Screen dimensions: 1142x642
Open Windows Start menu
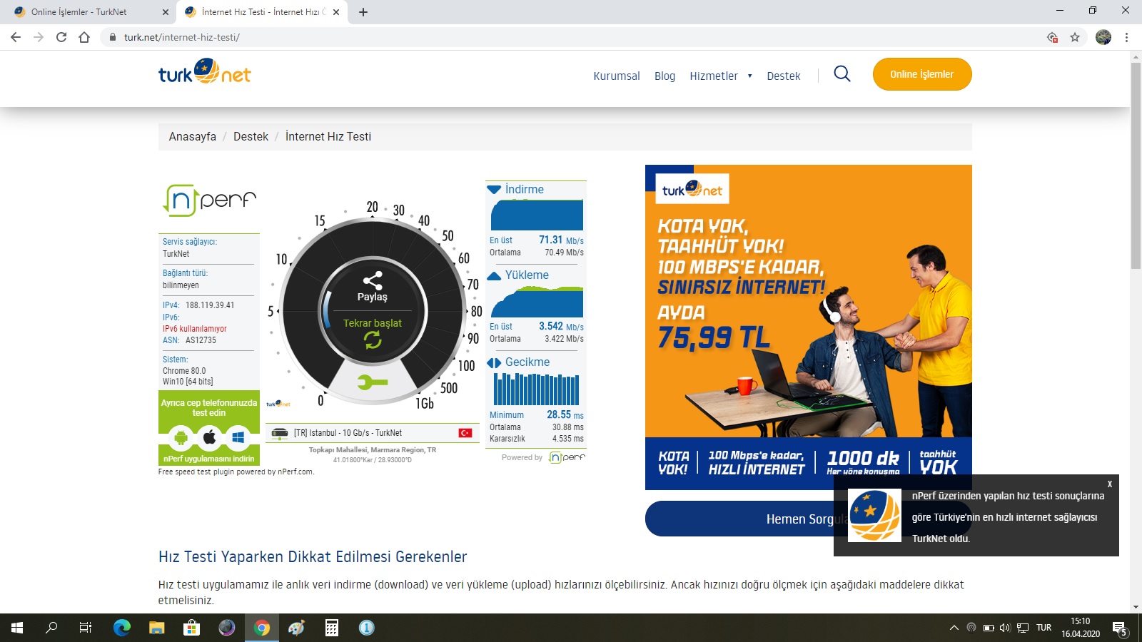[x=17, y=628]
